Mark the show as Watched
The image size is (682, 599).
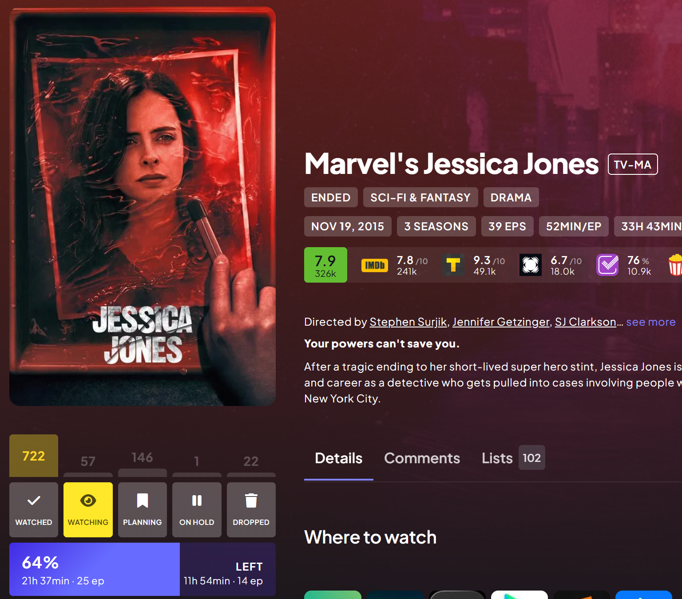click(34, 510)
